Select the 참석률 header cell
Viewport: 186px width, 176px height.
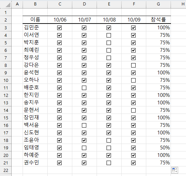[x=159, y=20]
